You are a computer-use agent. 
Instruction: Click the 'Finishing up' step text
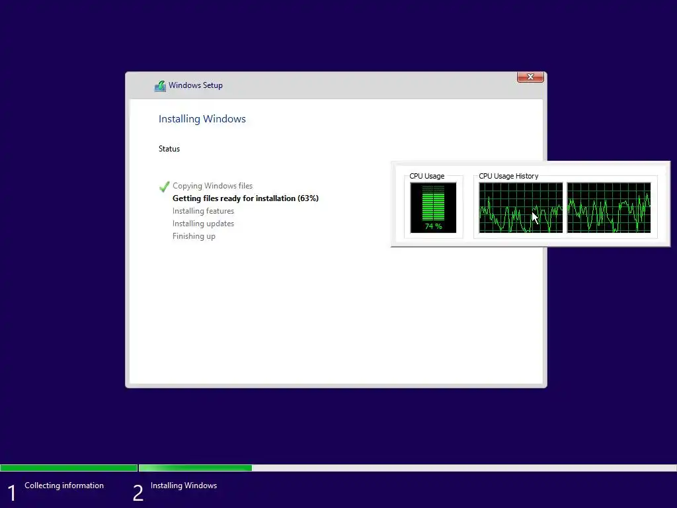[194, 236]
